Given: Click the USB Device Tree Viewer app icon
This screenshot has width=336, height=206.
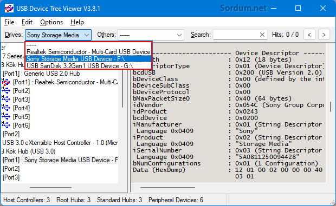Looking at the screenshot, I should [x=9, y=8].
